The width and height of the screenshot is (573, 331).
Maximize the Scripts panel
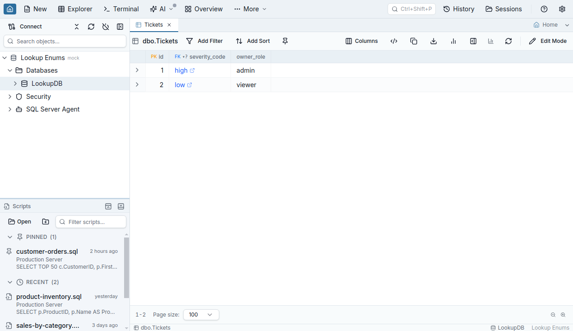(108, 206)
